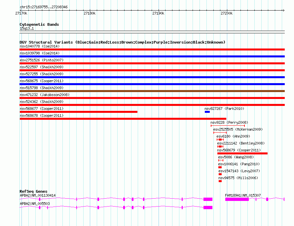The image size is (294, 226).
Task: Click the nsv1039798 (Coe2014) variant label
Action: pyautogui.click(x=40, y=53)
